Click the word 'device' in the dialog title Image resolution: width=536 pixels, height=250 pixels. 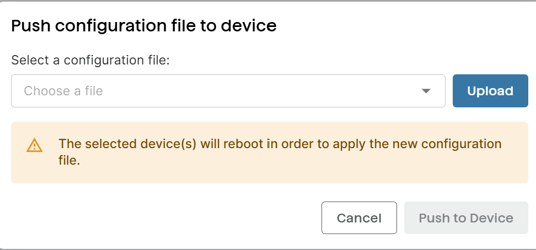click(x=249, y=26)
